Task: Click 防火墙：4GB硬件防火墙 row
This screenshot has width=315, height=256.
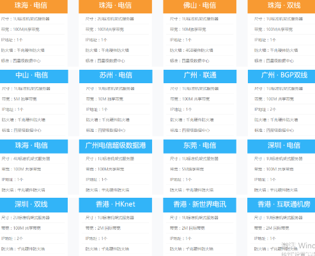Action: click(191, 51)
